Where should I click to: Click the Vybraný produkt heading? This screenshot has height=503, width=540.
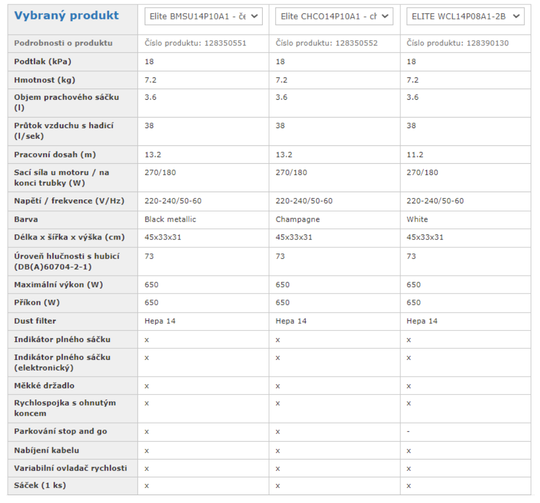point(66,15)
